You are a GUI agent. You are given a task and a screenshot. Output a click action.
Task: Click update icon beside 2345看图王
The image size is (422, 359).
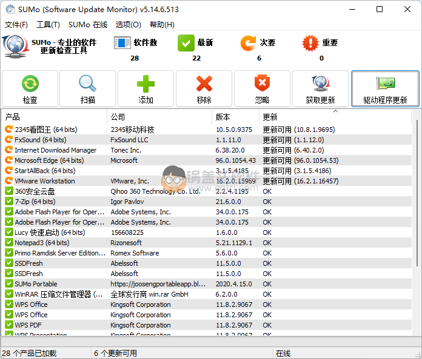pyautogui.click(x=9, y=129)
